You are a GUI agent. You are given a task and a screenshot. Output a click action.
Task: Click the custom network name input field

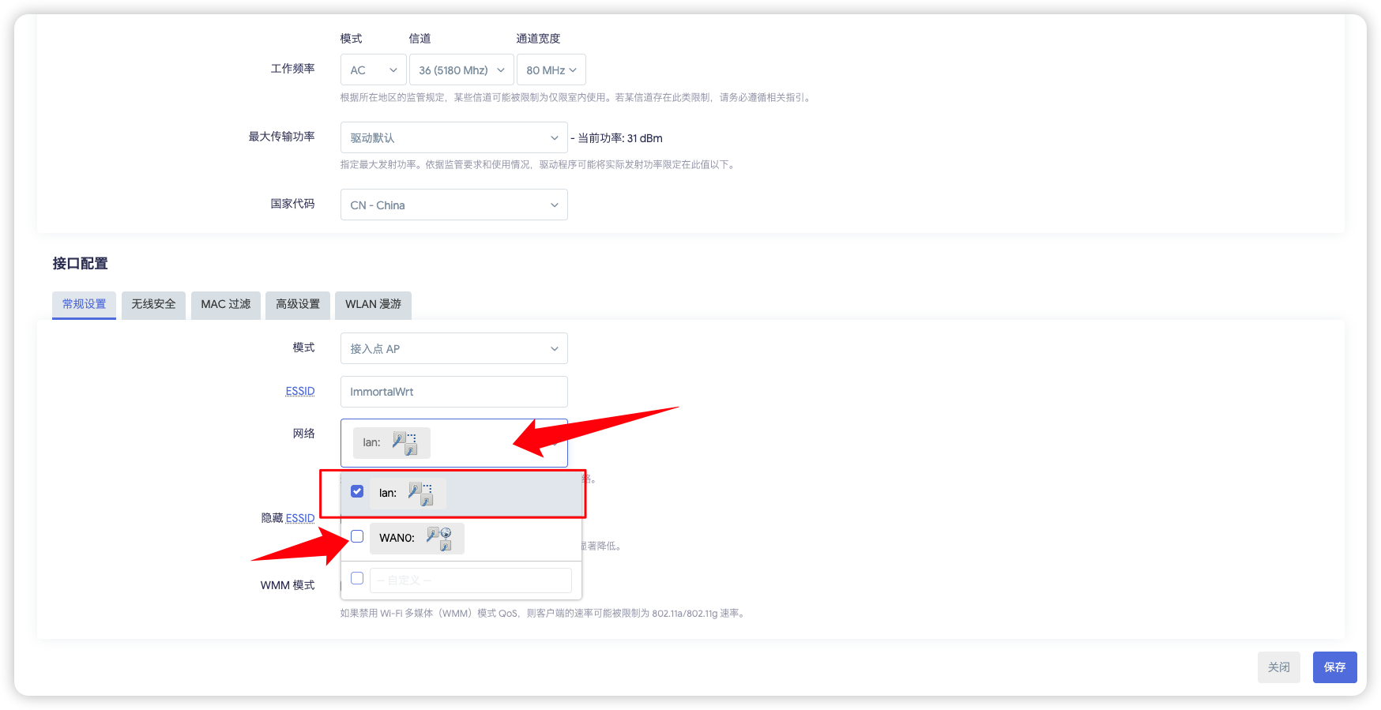point(471,580)
